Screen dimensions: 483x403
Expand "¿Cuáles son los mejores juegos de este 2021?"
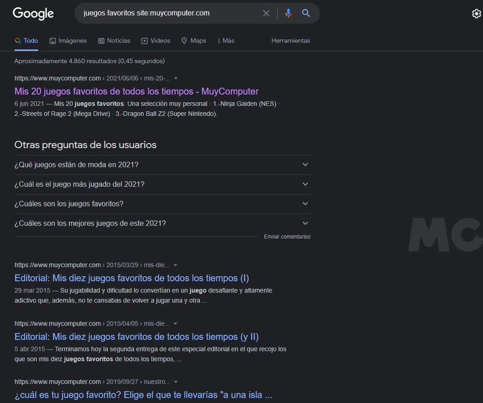click(162, 224)
